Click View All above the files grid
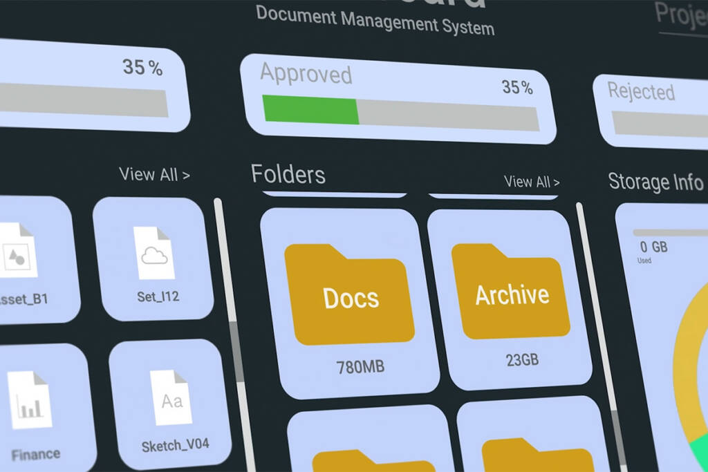The height and width of the screenshot is (472, 708). click(x=154, y=174)
